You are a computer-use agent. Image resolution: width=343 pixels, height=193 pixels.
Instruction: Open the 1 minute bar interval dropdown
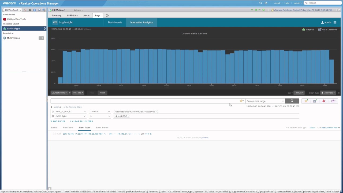[x=299, y=93]
